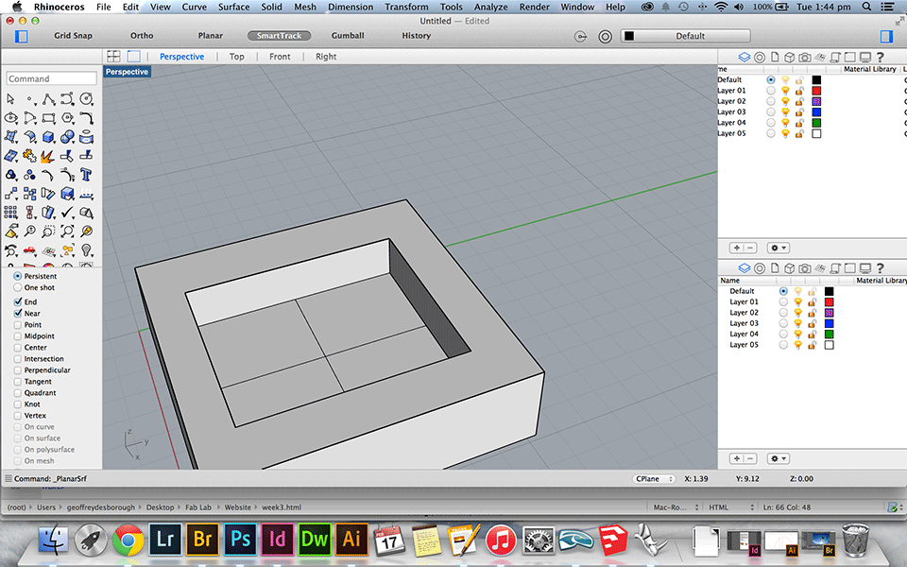Open the Mac-Ro encoding dropdown
This screenshot has width=907, height=567.
tap(675, 507)
